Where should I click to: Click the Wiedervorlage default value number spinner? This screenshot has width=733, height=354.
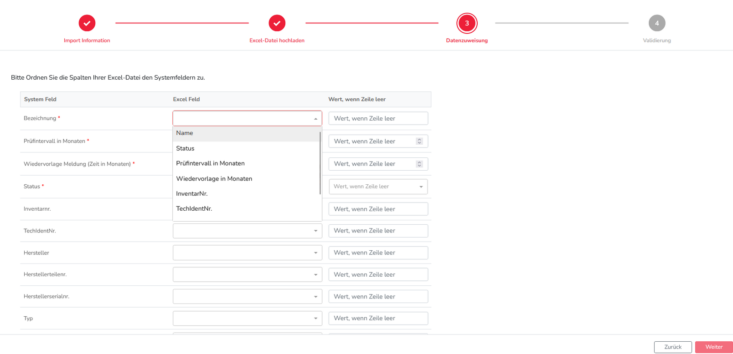419,164
